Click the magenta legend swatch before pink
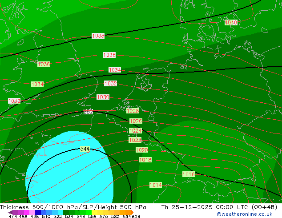The height and width of the screenshot is (218, 282). 26,212
